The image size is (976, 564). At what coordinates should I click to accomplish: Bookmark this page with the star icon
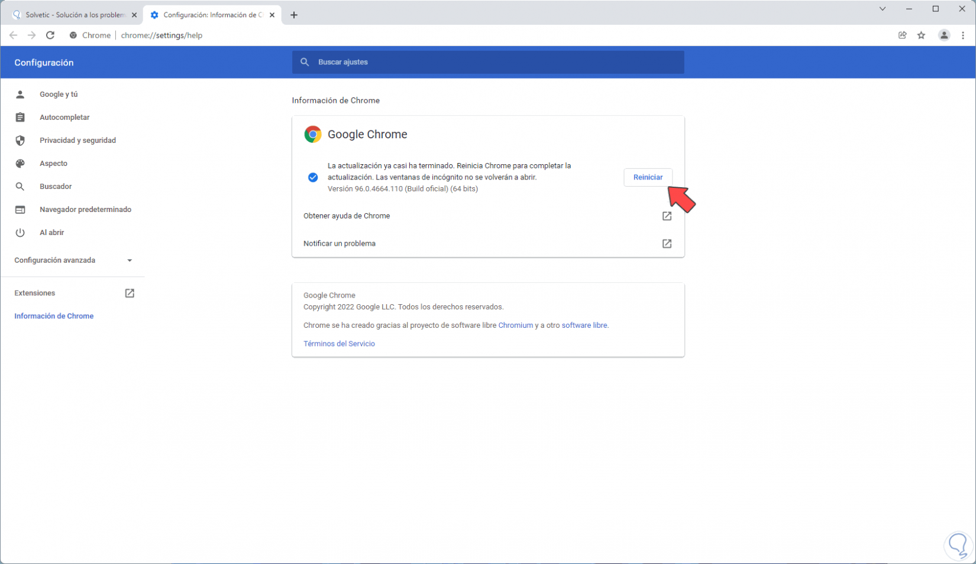tap(922, 35)
